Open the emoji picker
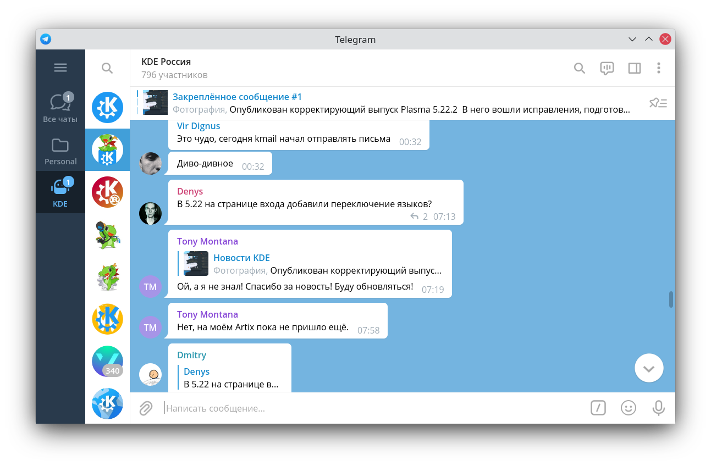This screenshot has height=466, width=711. coord(629,408)
